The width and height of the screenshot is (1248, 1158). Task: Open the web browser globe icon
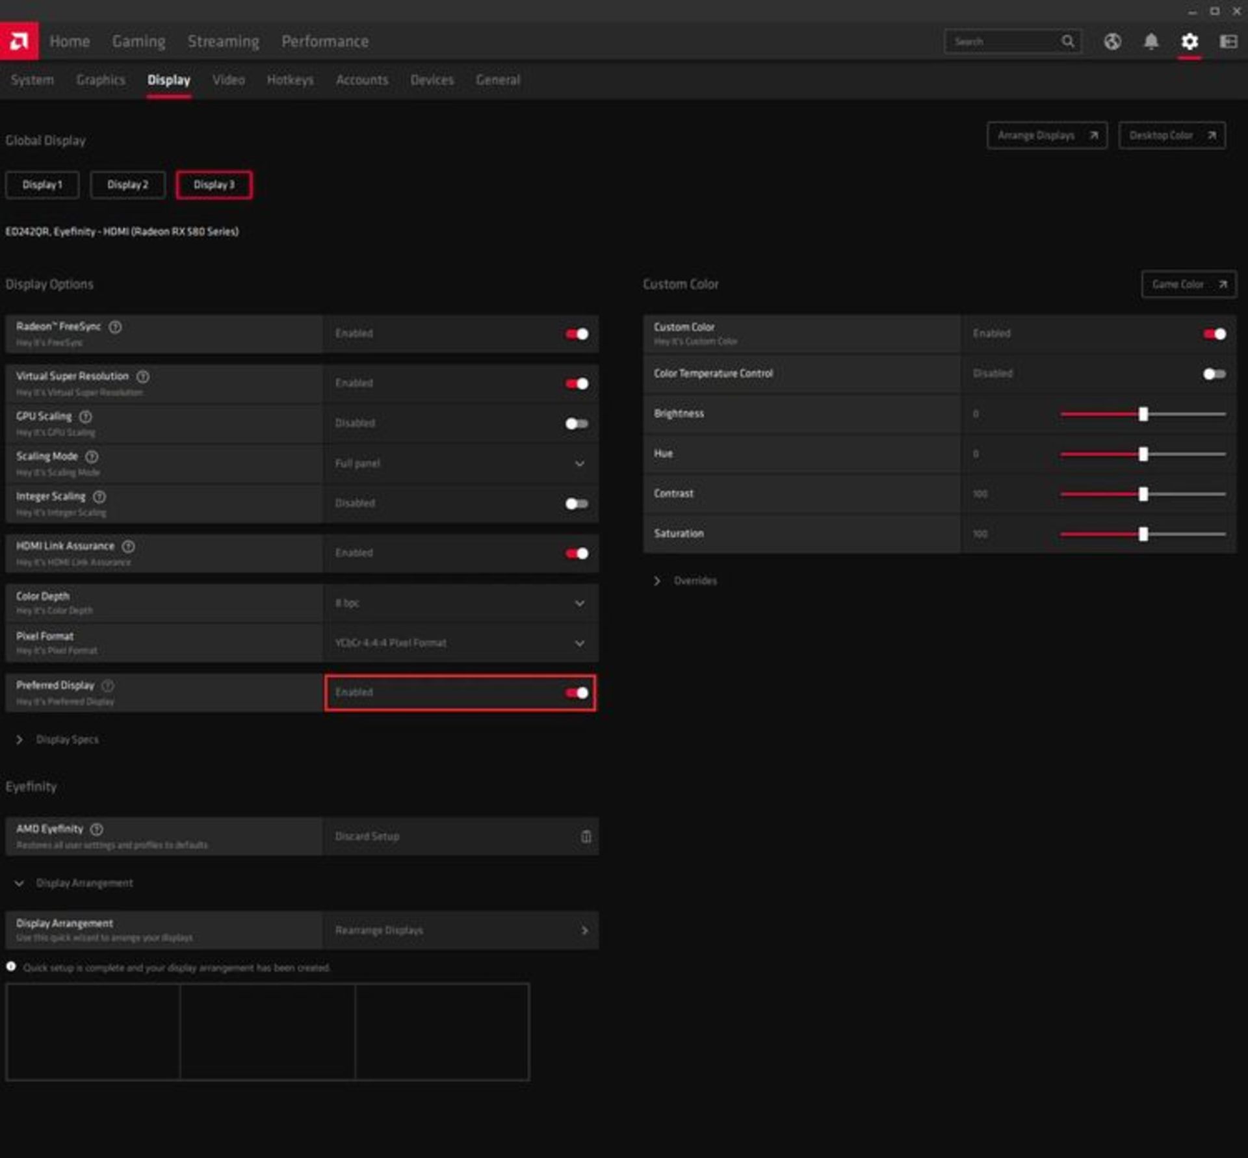point(1112,42)
